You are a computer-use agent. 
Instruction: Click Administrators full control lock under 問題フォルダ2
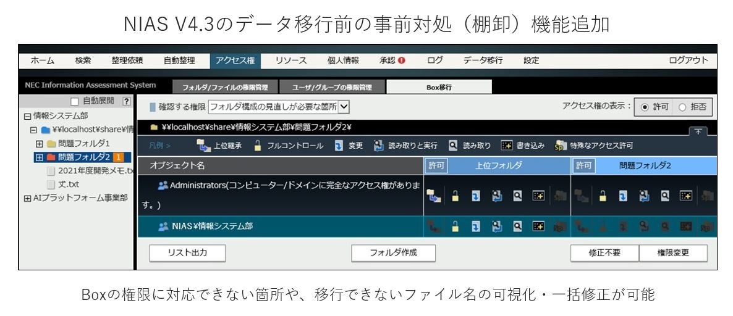603,196
